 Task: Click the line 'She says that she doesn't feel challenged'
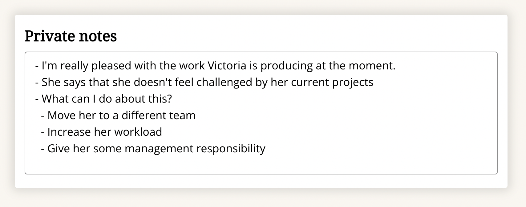pos(204,82)
